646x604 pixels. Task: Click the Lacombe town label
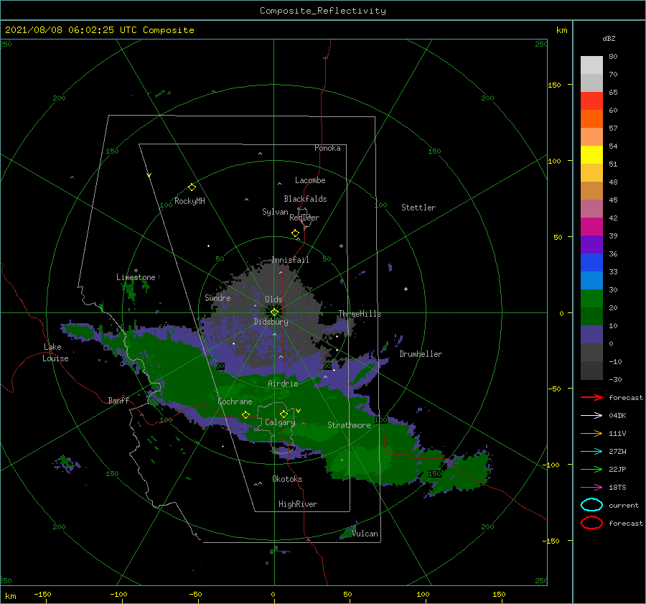pos(310,180)
